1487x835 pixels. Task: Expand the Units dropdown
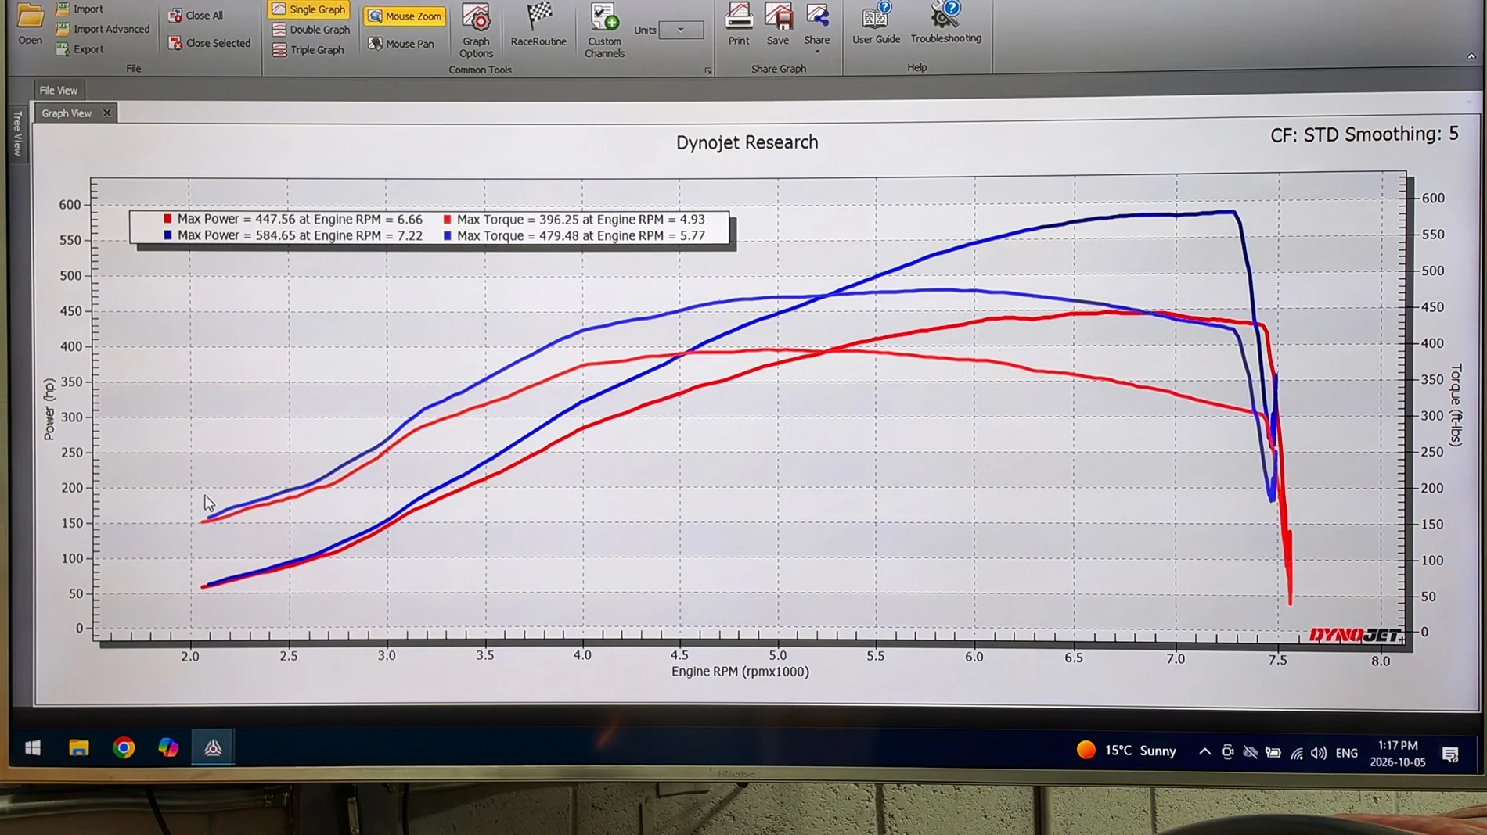[x=681, y=30]
